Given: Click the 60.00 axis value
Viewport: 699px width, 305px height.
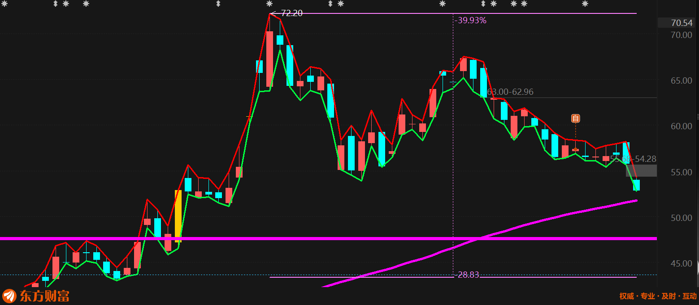Looking at the screenshot, I should coord(682,126).
